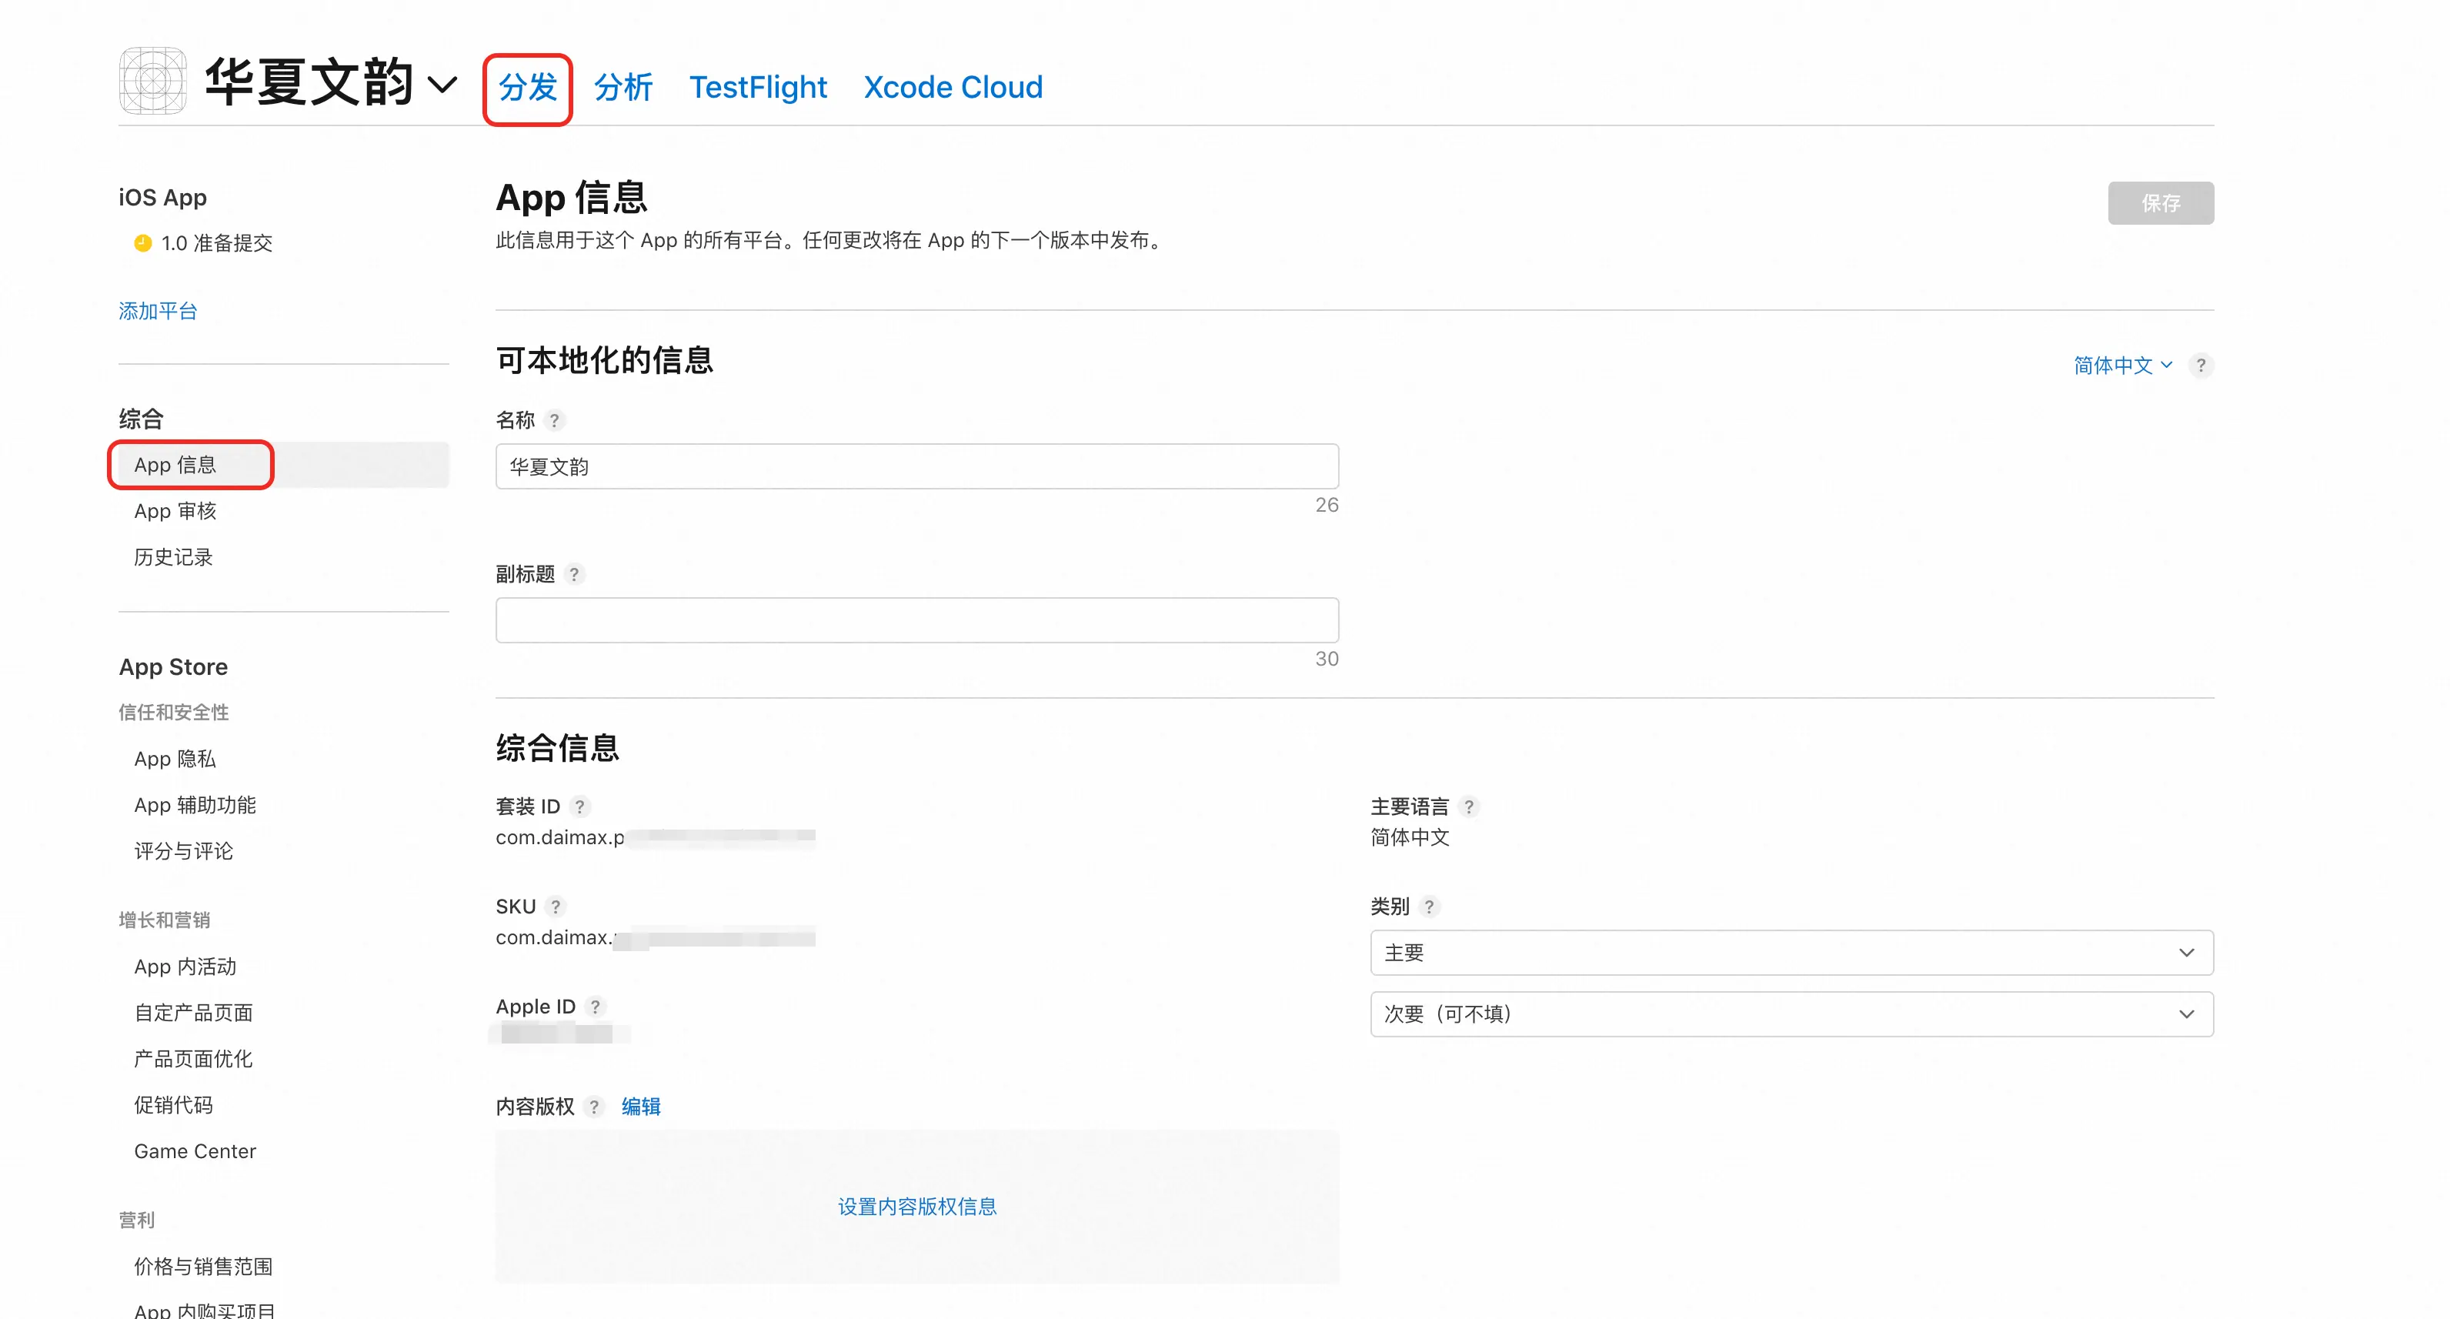The height and width of the screenshot is (1319, 2450).
Task: Select the 1.0 准备提交 version
Action: 217,243
